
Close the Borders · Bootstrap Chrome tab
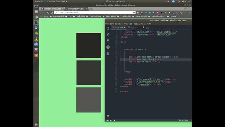(63, 9)
